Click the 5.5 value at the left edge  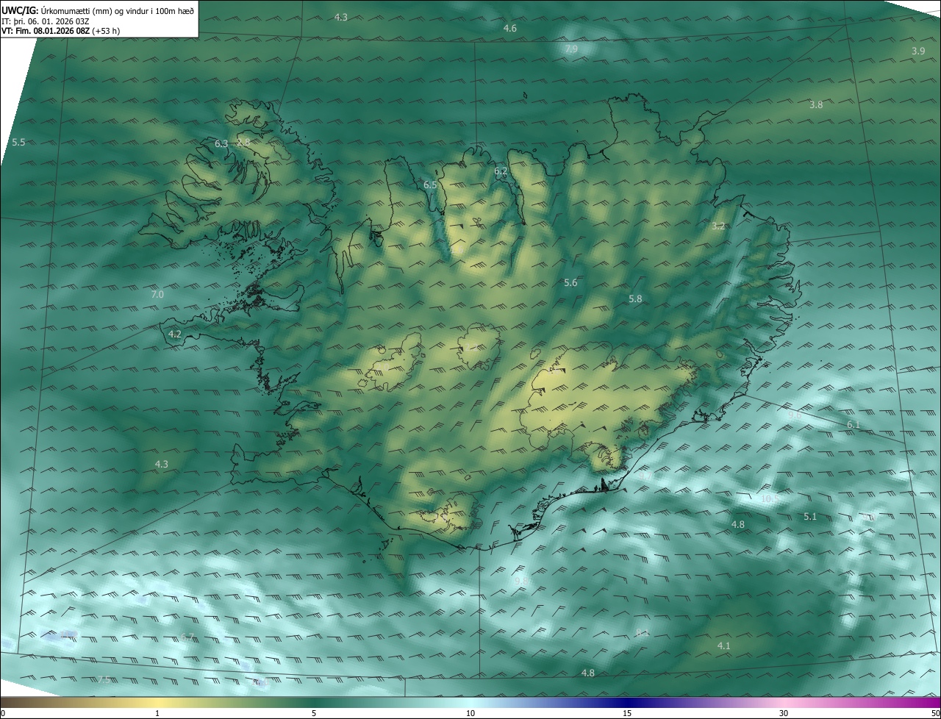(x=18, y=142)
